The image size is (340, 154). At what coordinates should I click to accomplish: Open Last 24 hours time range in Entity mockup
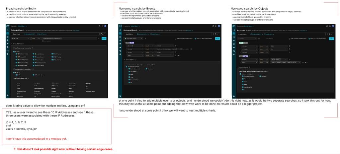coord(42,34)
